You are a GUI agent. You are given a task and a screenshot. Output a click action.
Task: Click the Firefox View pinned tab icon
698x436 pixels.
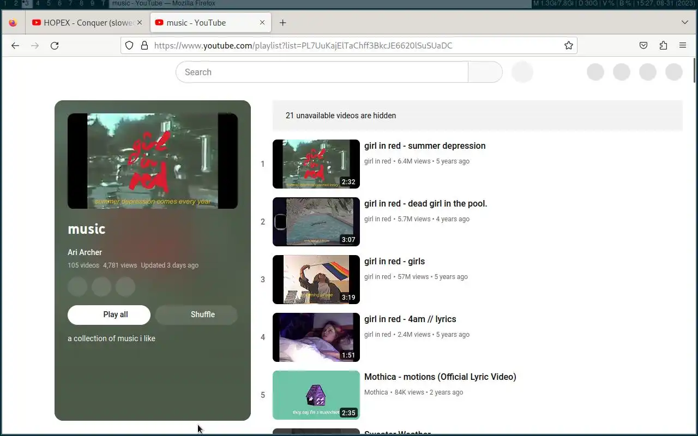coord(13,23)
